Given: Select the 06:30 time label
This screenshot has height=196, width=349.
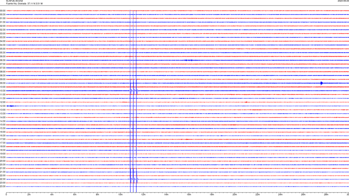Looking at the screenshot, I should pos(3,60).
